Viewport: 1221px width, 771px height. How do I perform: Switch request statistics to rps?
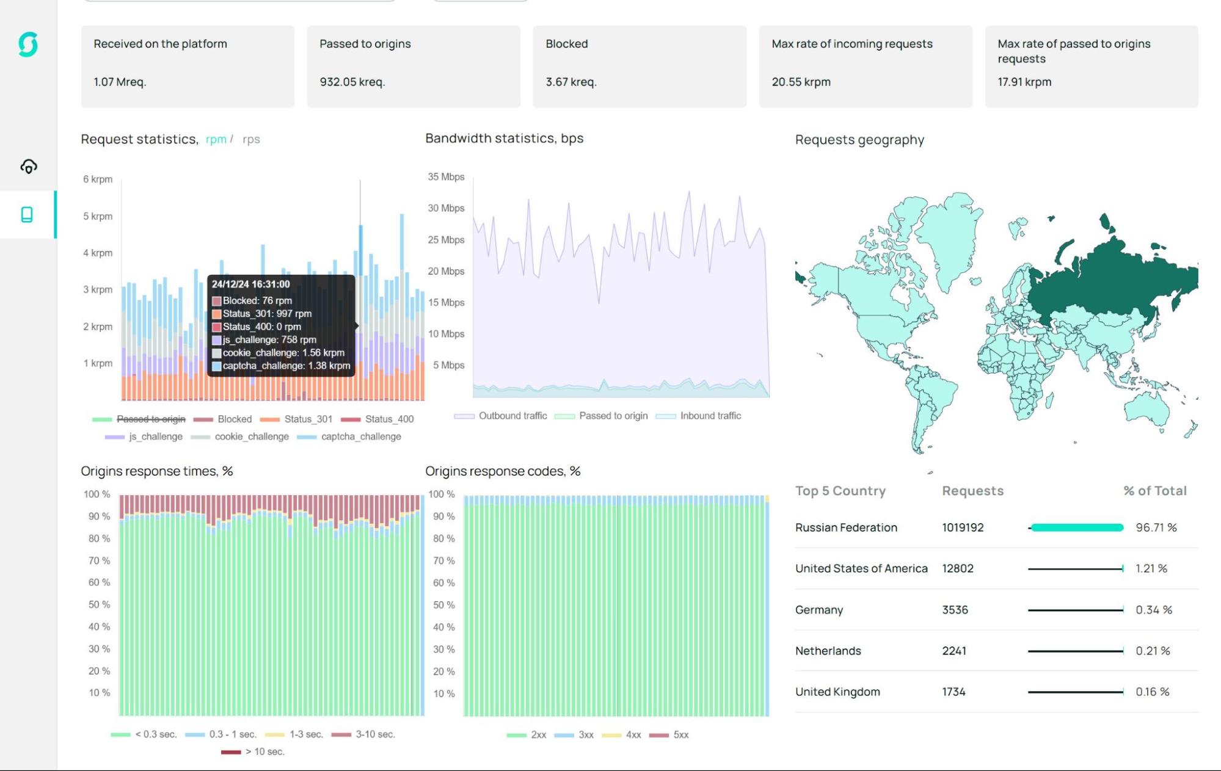(251, 139)
